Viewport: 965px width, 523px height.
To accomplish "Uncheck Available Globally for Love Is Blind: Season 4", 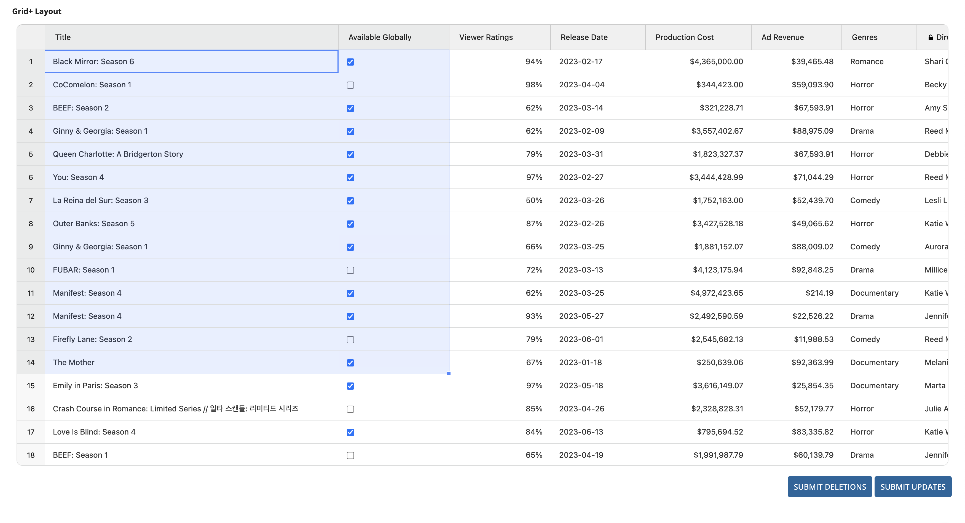I will (x=350, y=432).
